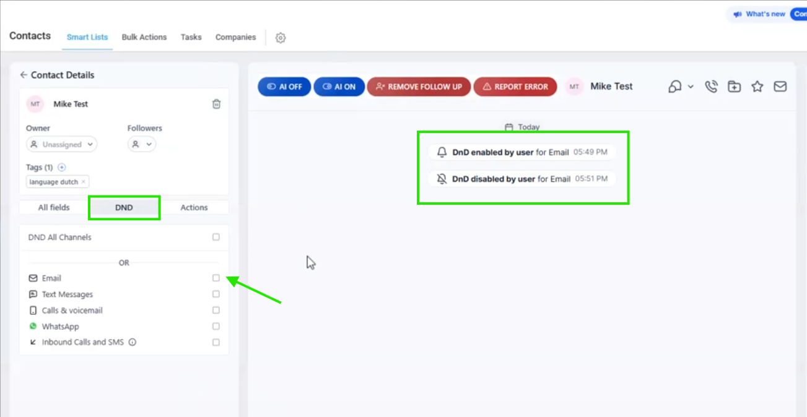Click the DnD enabled by user entry
The height and width of the screenshot is (417, 807).
(x=521, y=152)
